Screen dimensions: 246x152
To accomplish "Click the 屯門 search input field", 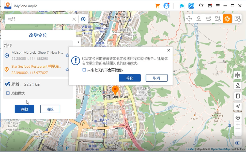I will point(38,19).
